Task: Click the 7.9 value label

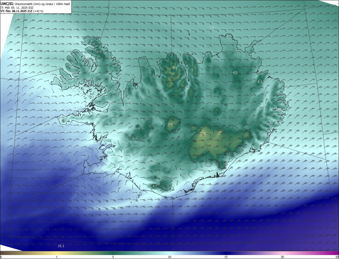Action: [198, 61]
